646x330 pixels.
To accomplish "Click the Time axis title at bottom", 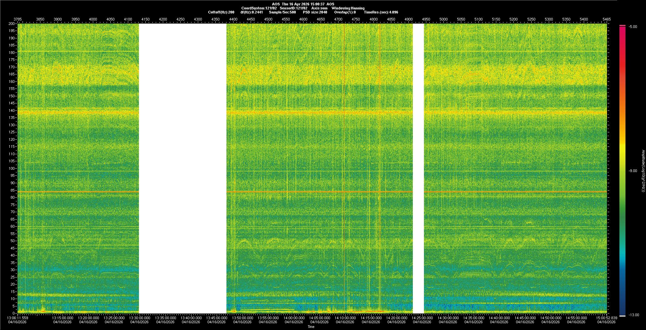I will point(311,327).
